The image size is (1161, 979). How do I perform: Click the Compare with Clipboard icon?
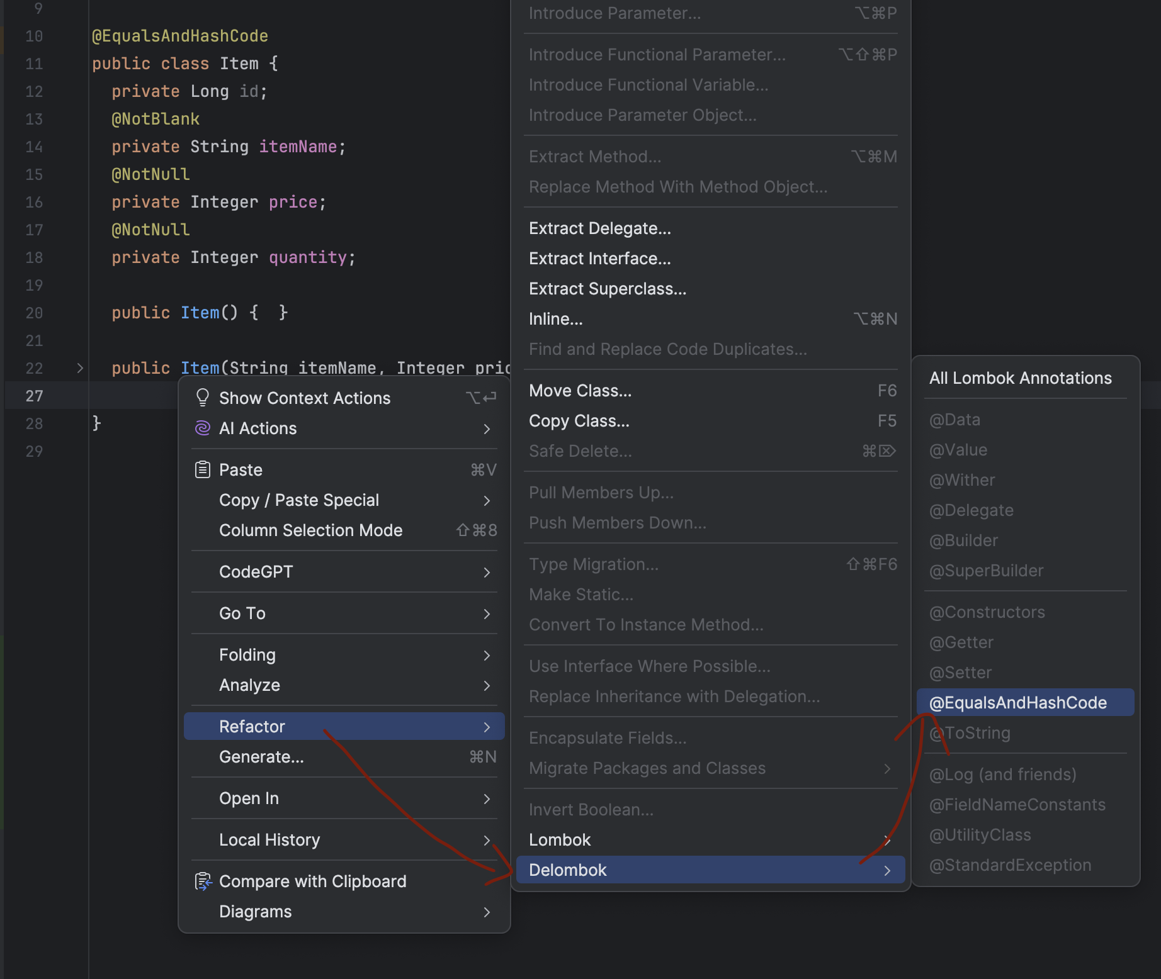coord(203,881)
